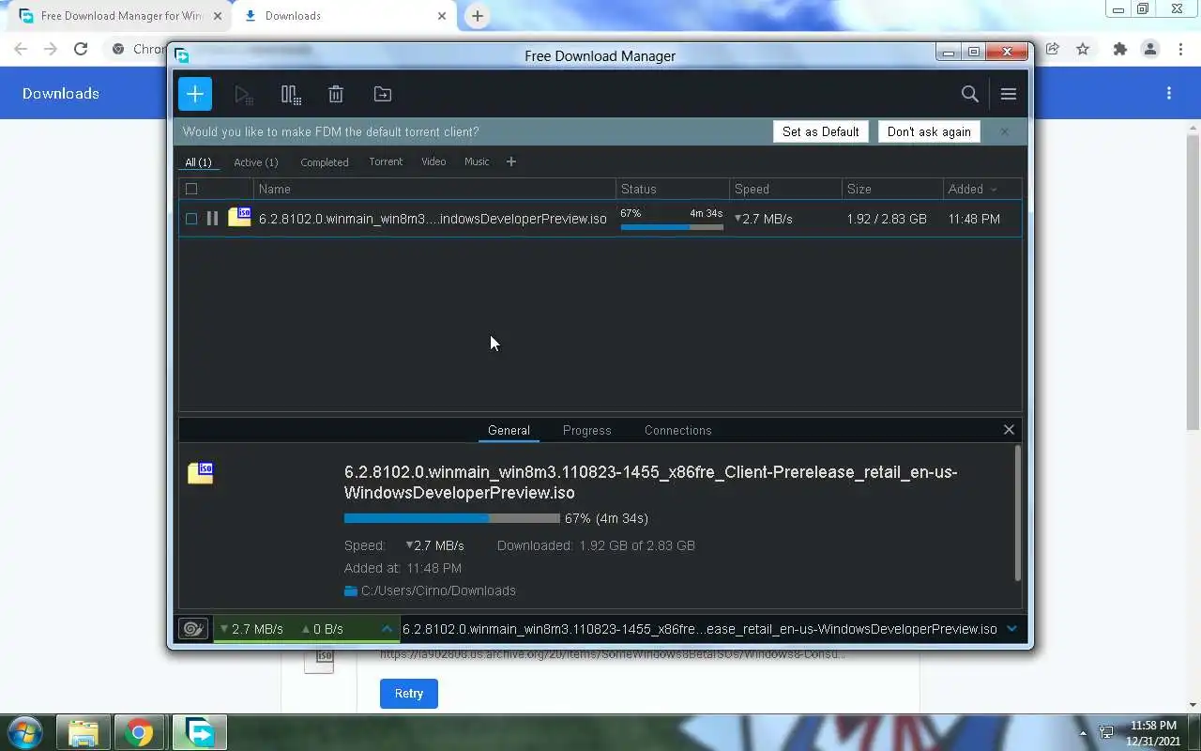1201x751 pixels.
Task: Click the file name in bottom status bar
Action: pos(699,629)
